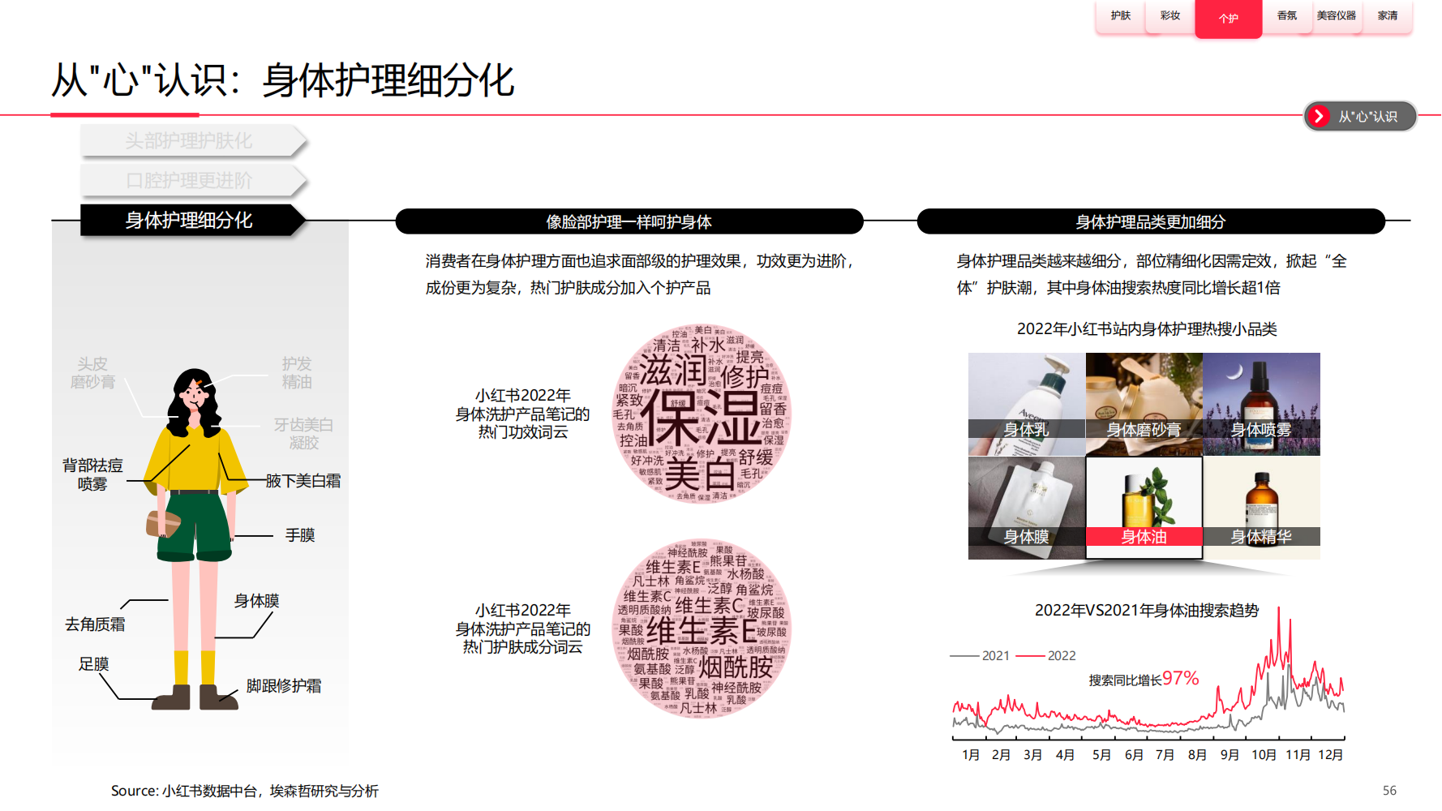This screenshot has width=1442, height=811.
Task: Click the 身体乳 product thumbnail
Action: click(x=1026, y=404)
